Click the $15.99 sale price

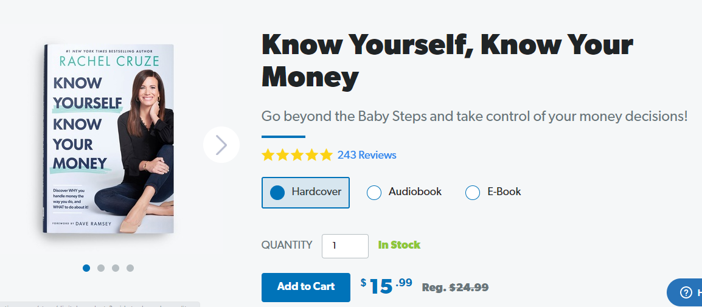pyautogui.click(x=386, y=286)
